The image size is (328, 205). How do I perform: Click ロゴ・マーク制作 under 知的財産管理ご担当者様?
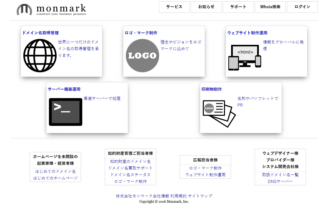pos(130,181)
